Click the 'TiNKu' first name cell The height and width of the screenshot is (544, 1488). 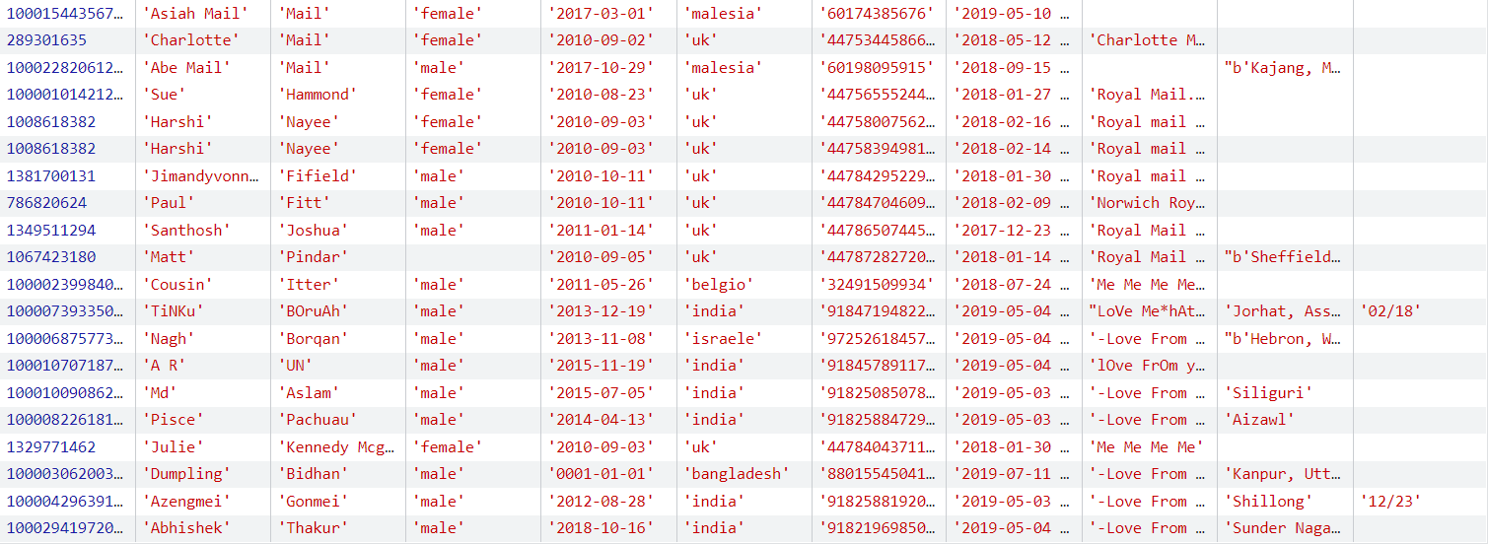pyautogui.click(x=174, y=311)
